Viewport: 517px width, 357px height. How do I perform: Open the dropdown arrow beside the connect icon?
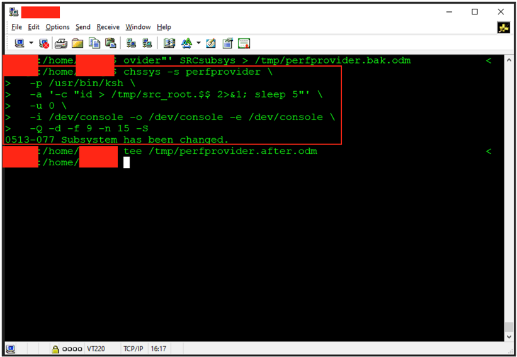tap(31, 43)
